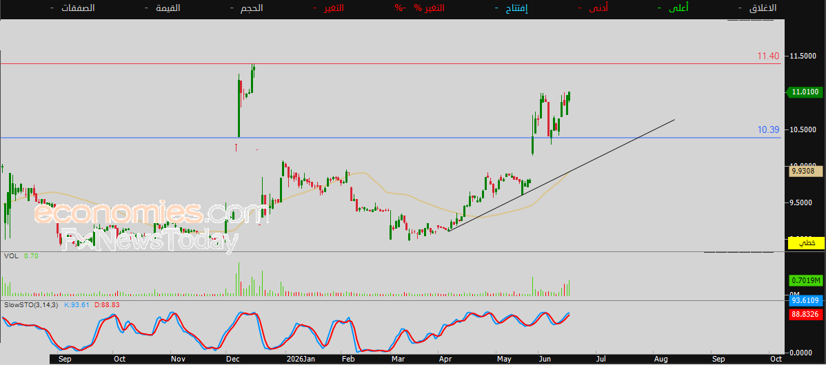Image resolution: width=826 pixels, height=365 pixels.
Task: Click the VOL indicator title
Action: [10, 256]
